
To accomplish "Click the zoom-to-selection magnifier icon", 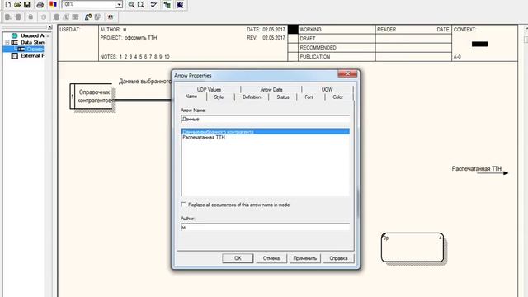I will [x=141, y=5].
